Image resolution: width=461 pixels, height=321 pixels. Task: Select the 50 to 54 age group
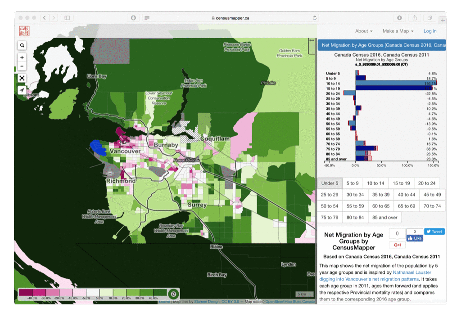pyautogui.click(x=330, y=206)
